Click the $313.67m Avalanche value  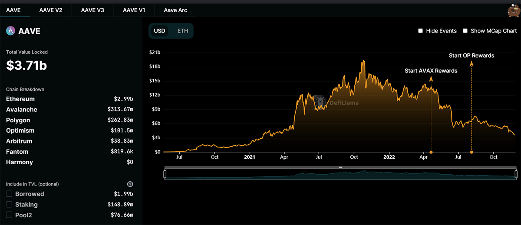pos(120,110)
